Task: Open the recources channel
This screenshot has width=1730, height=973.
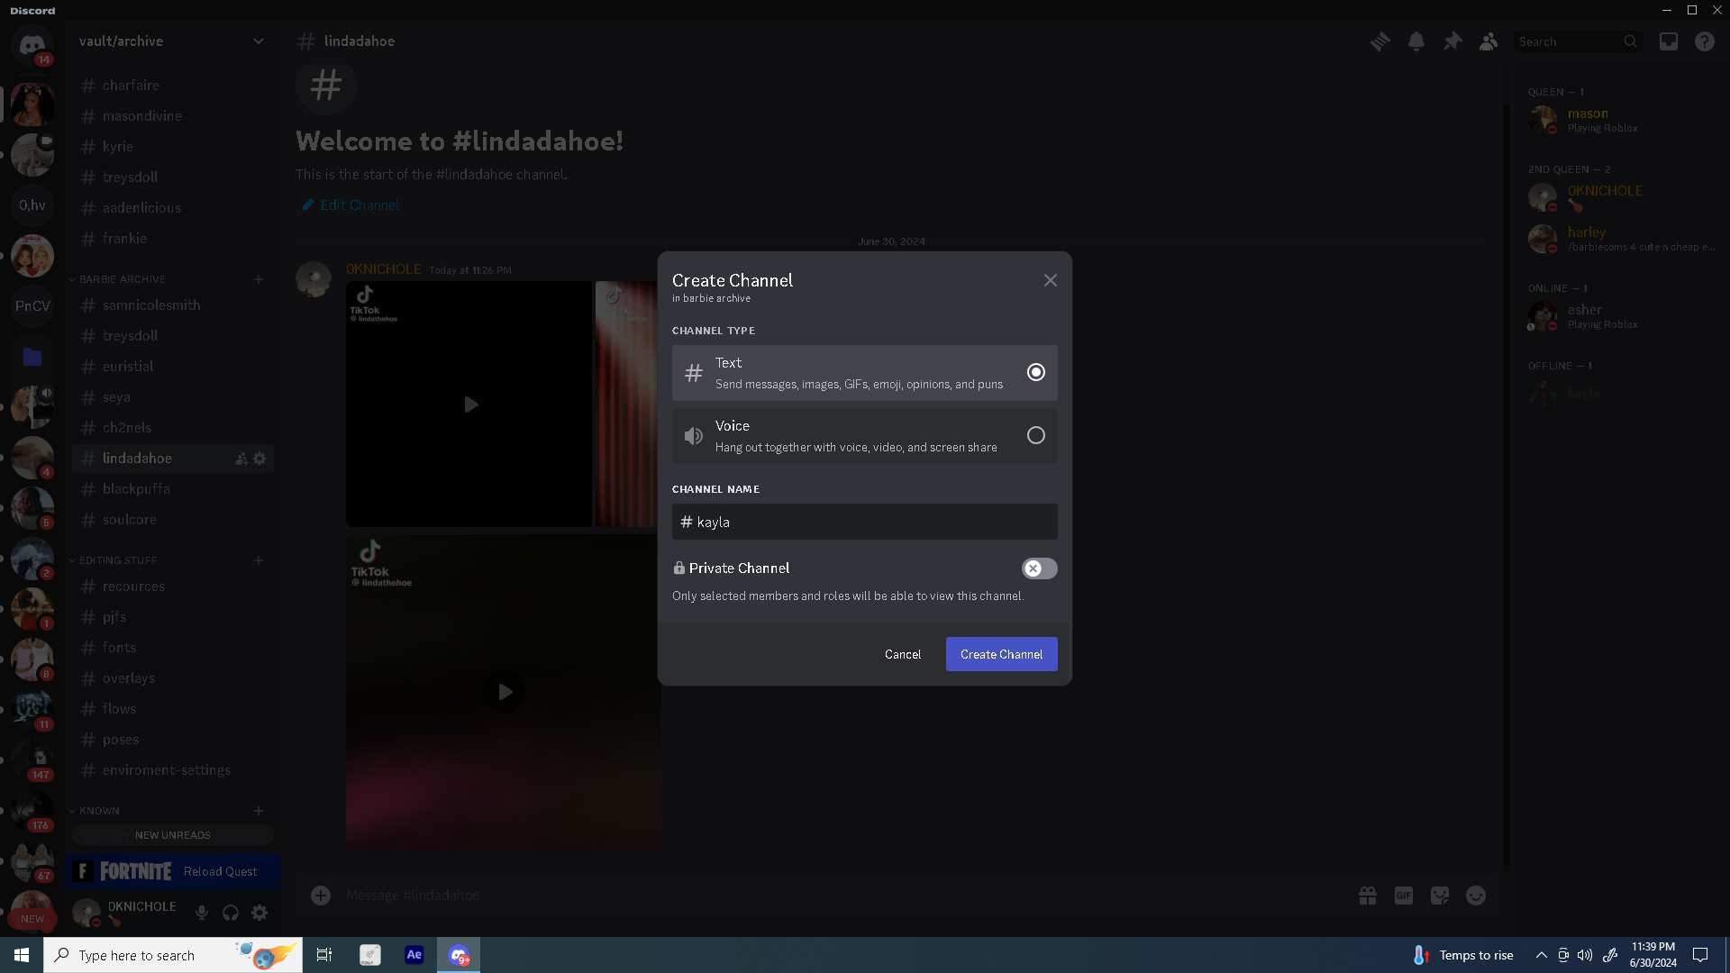Action: tap(173, 587)
